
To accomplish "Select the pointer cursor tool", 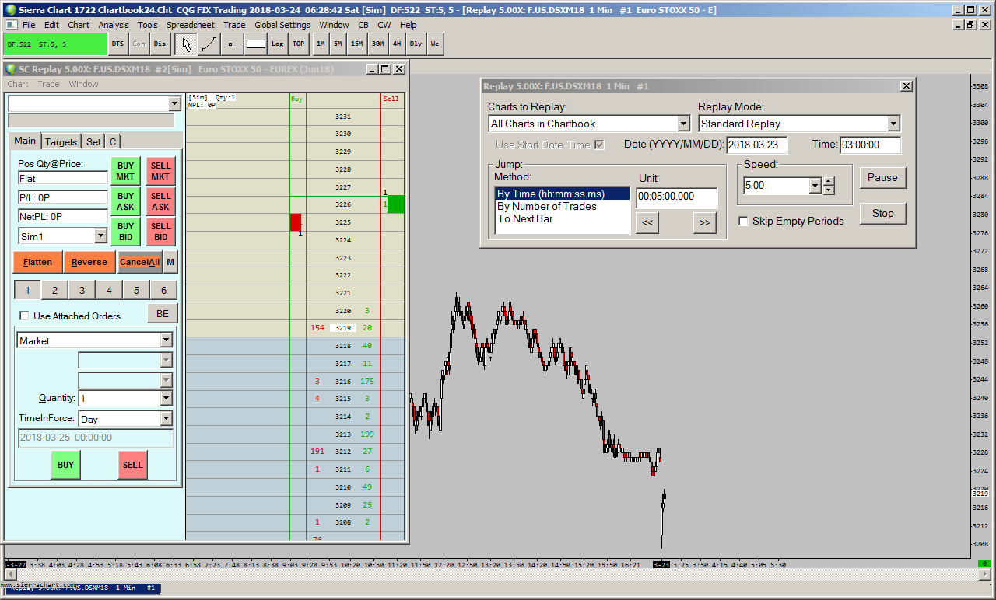I will (x=186, y=44).
